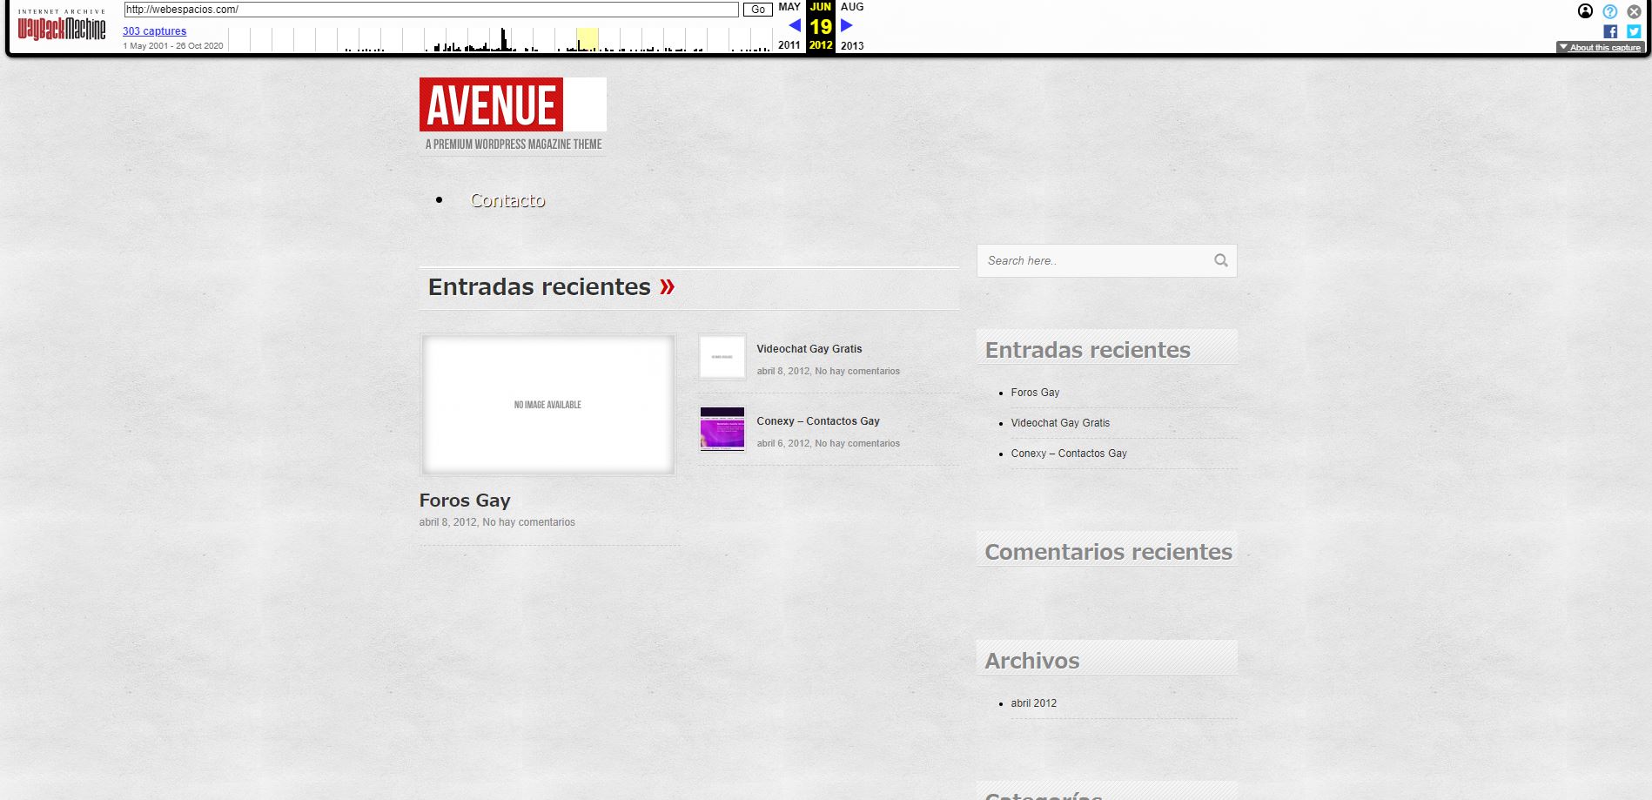Viewport: 1652px width, 800px height.
Task: Go to next capture arrow
Action: coord(846,25)
